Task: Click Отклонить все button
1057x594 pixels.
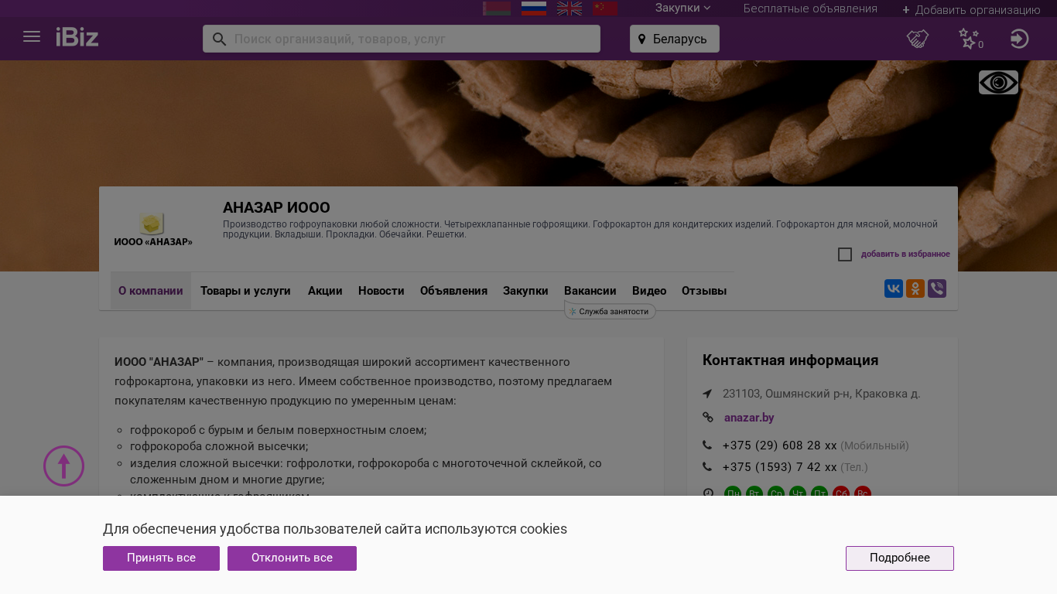Action: (292, 558)
